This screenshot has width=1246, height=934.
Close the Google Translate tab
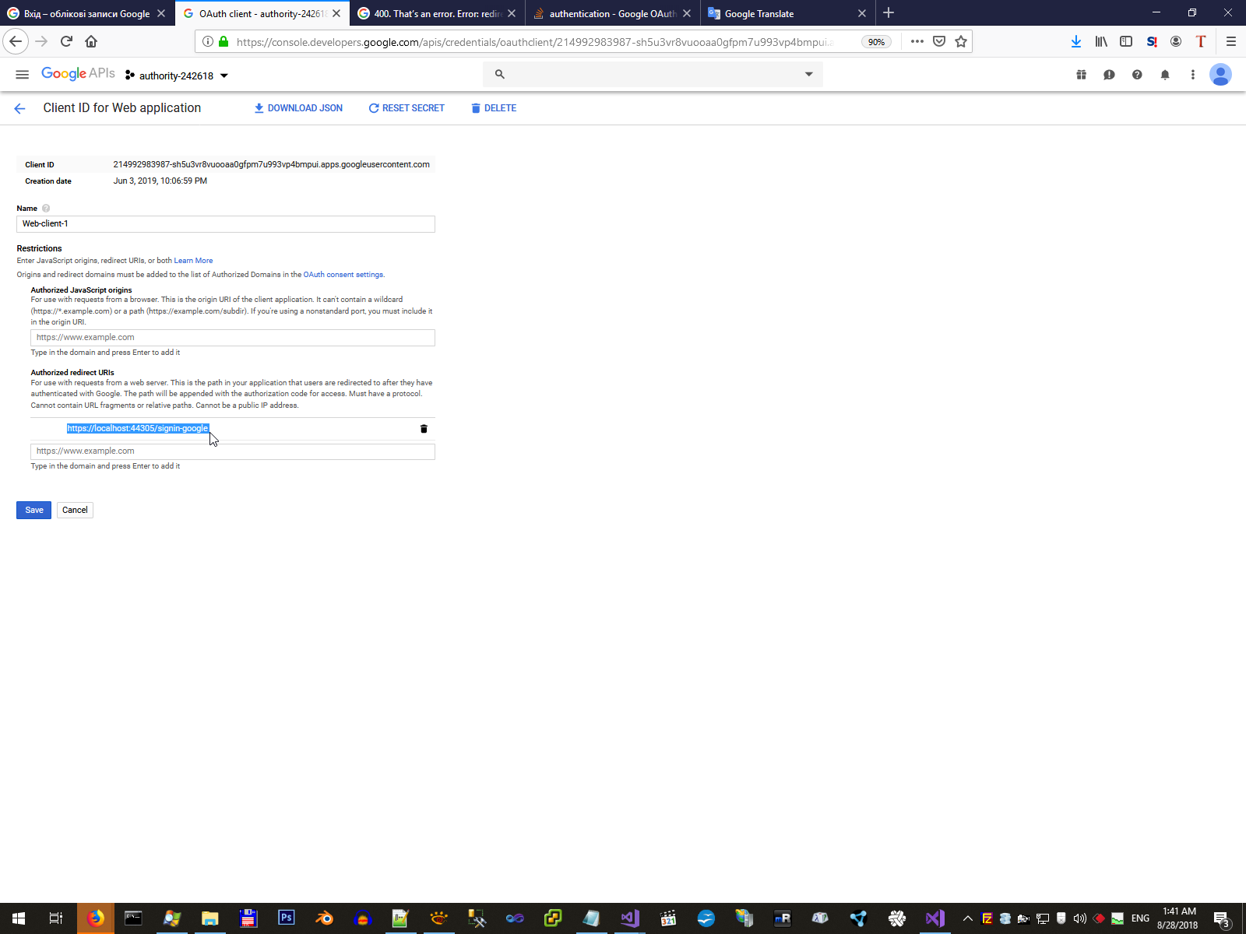(862, 13)
